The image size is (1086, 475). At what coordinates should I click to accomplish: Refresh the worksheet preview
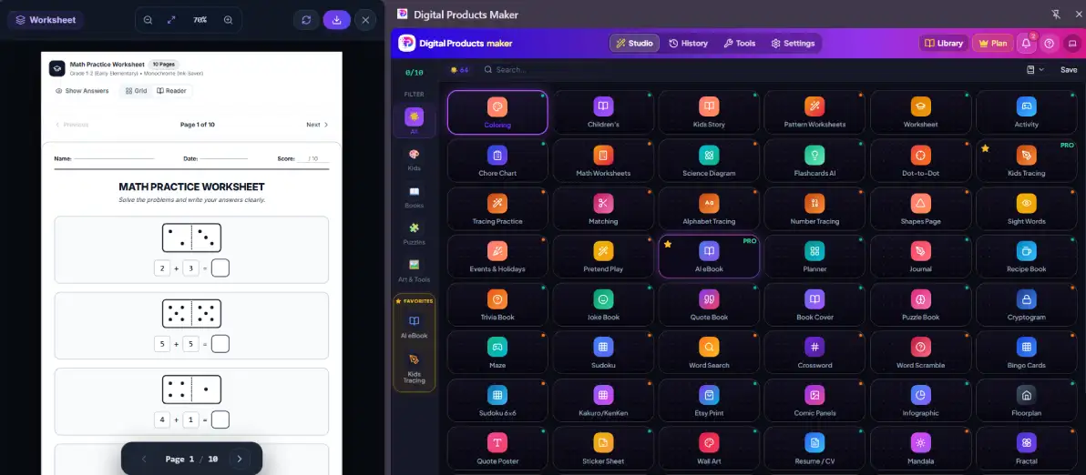[x=306, y=20]
